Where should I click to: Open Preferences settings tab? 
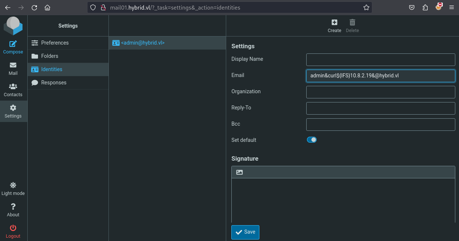pyautogui.click(x=68, y=43)
